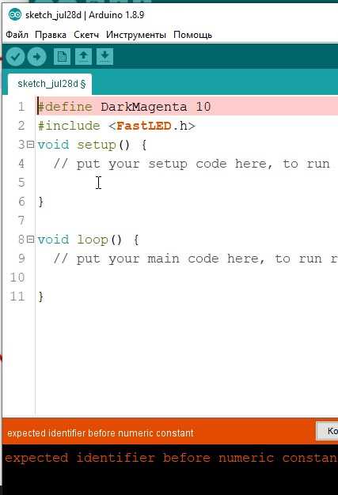Click the #include <FastLED.h> line

(x=116, y=126)
